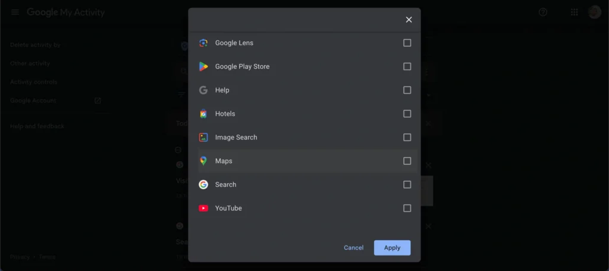Check the Image Search checkbox

point(407,138)
